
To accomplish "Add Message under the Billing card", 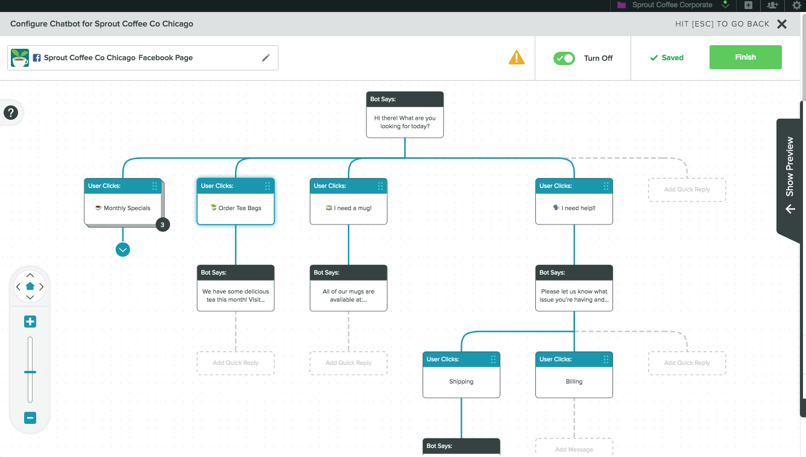I will coord(574,448).
